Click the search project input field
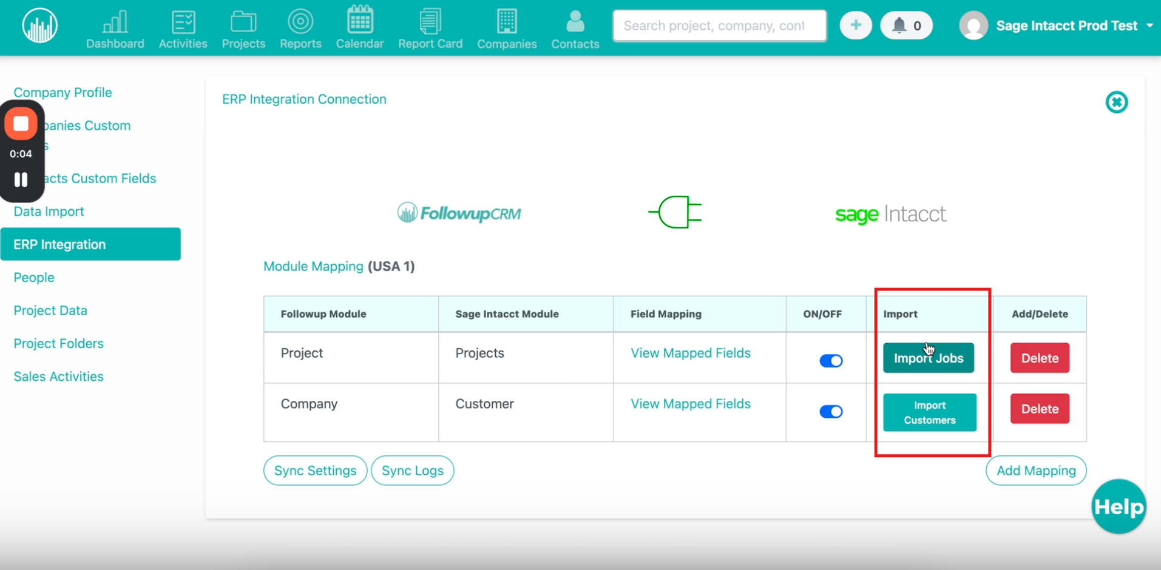 coord(719,25)
